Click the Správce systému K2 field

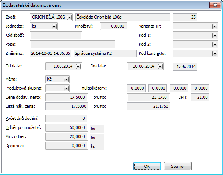click(x=105, y=53)
